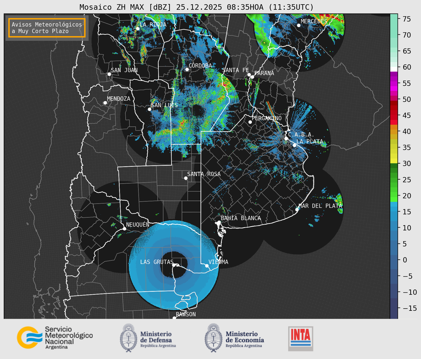Click the 45 label on the color scale
Screen dimensions: 421x359
click(407, 116)
